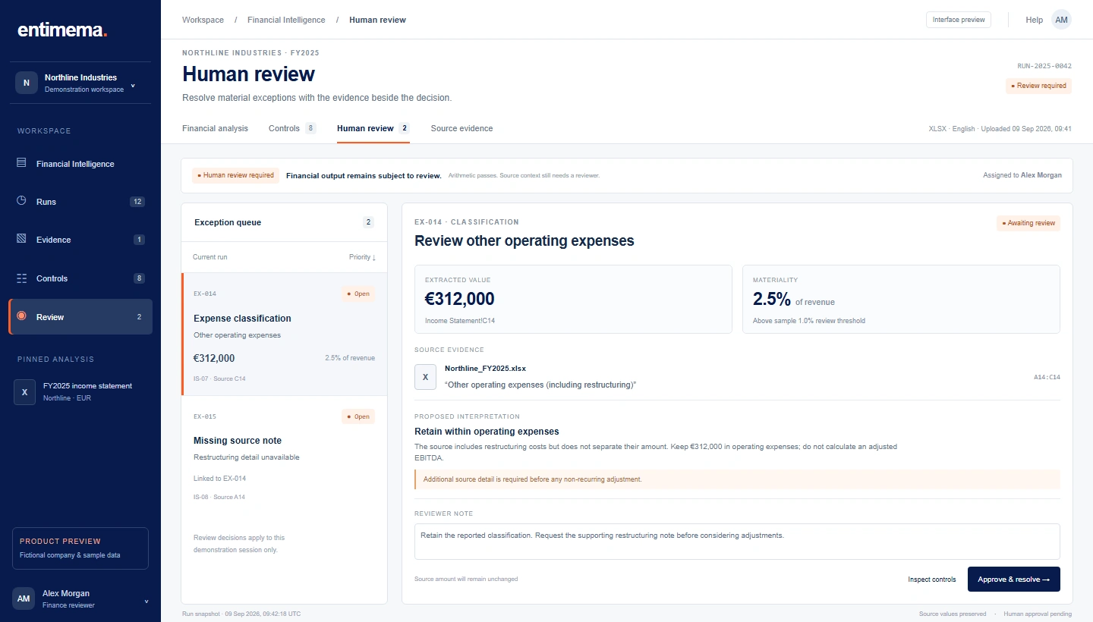1093x622 pixels.
Task: Select EX-015 Missing source note exception
Action: click(285, 457)
